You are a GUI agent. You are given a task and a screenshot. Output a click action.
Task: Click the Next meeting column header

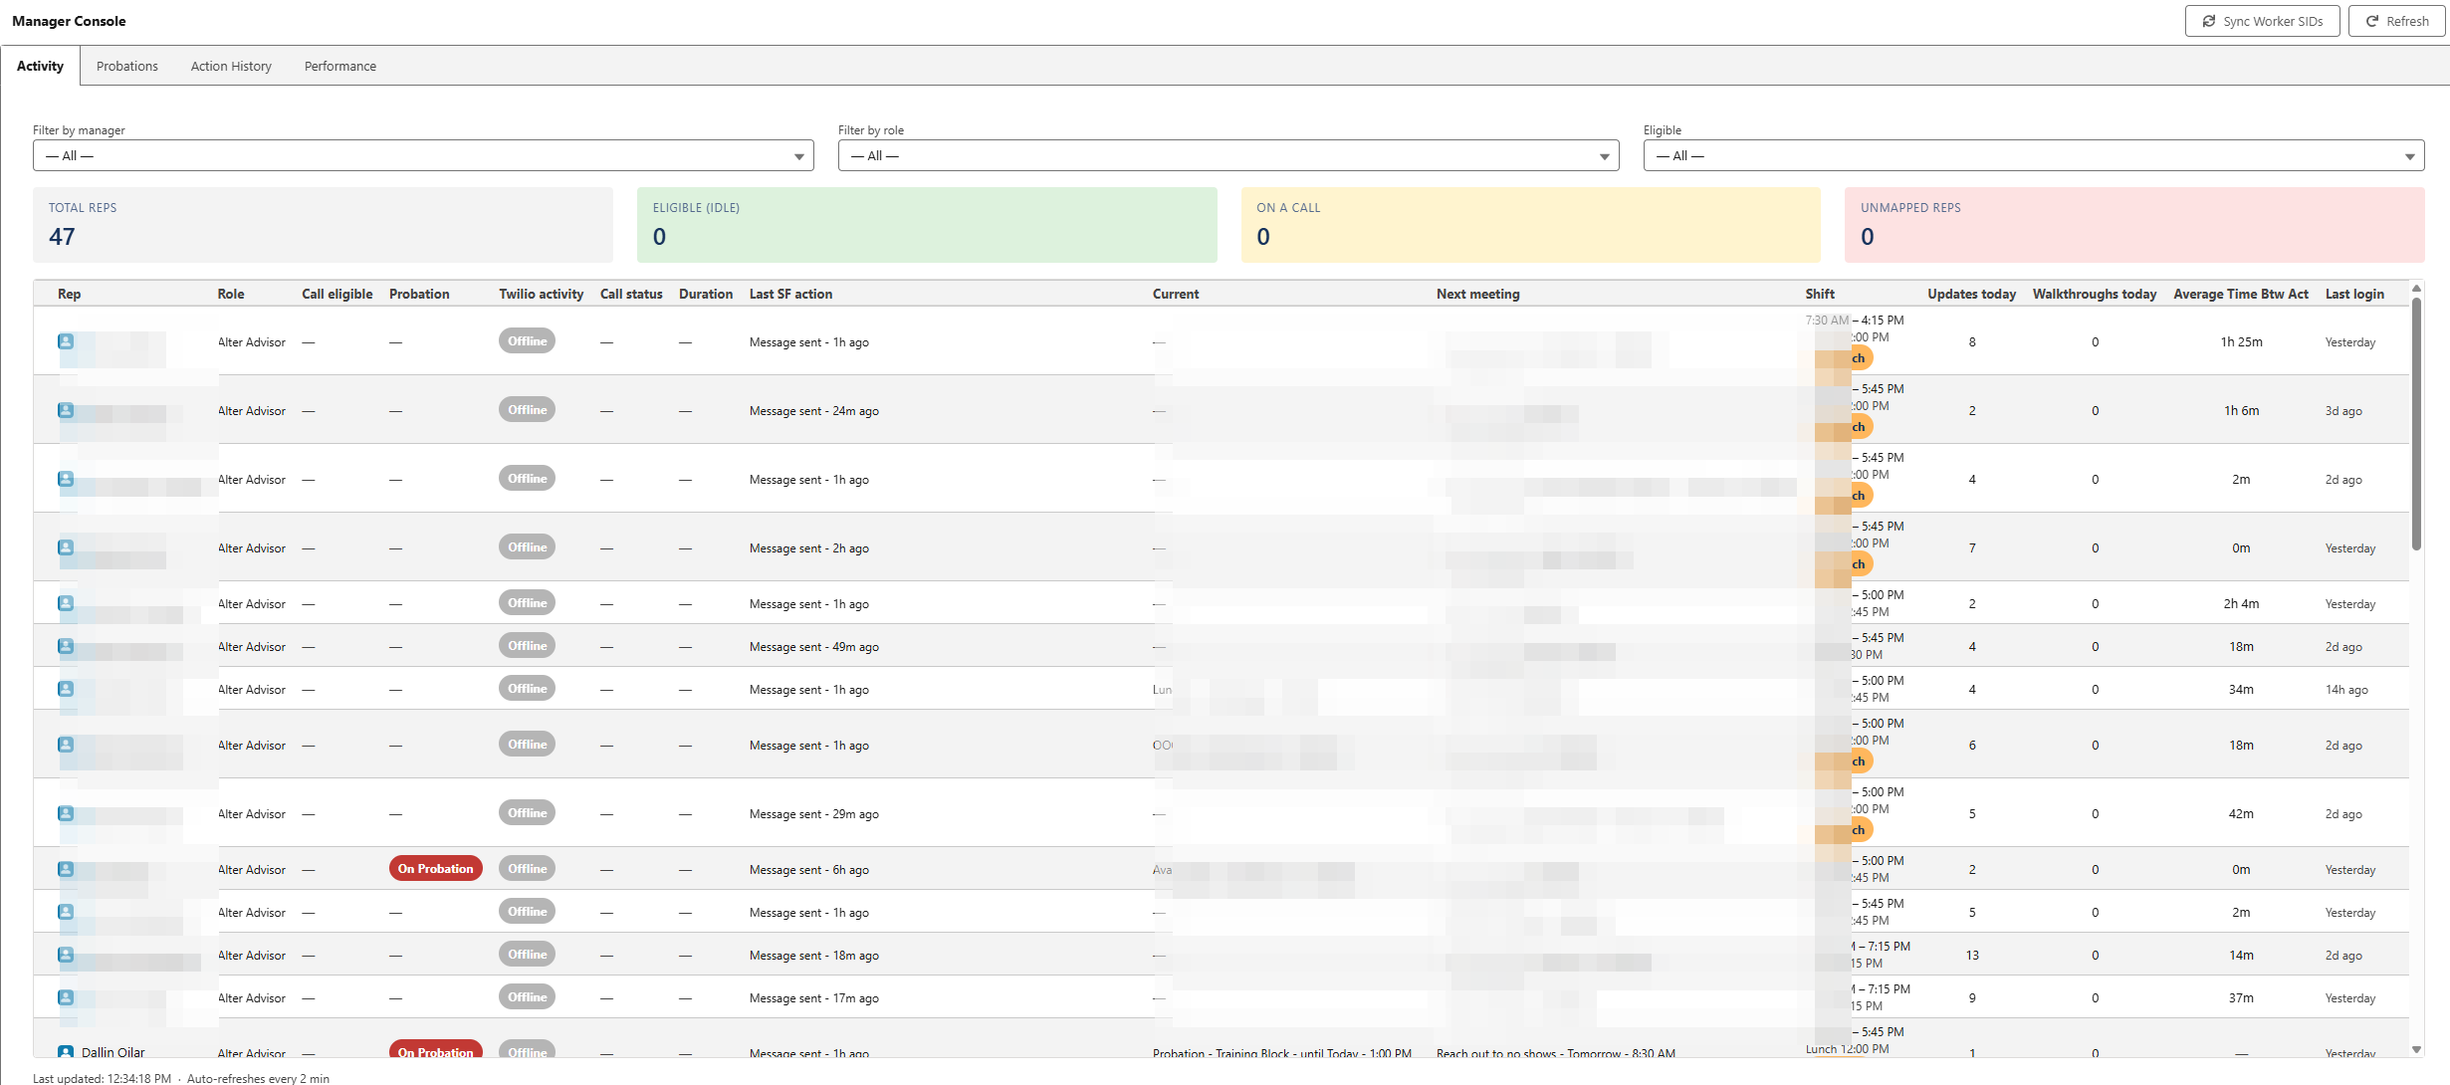[x=1478, y=294]
